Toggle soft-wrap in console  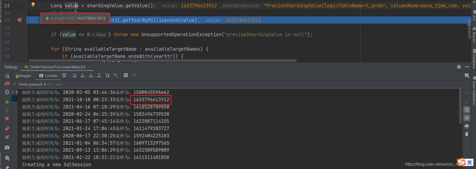(x=467, y=110)
